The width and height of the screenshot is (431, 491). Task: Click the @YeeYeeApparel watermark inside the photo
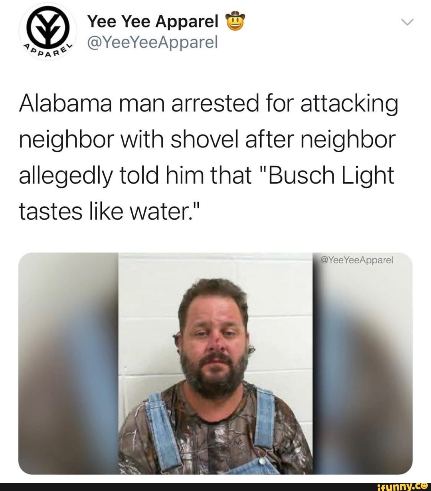[x=357, y=260]
